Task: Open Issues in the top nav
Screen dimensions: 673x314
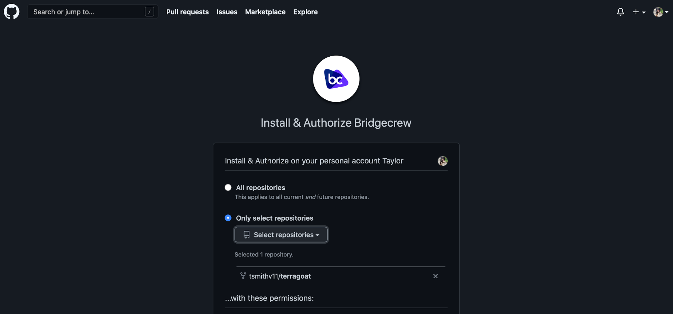Action: (227, 12)
